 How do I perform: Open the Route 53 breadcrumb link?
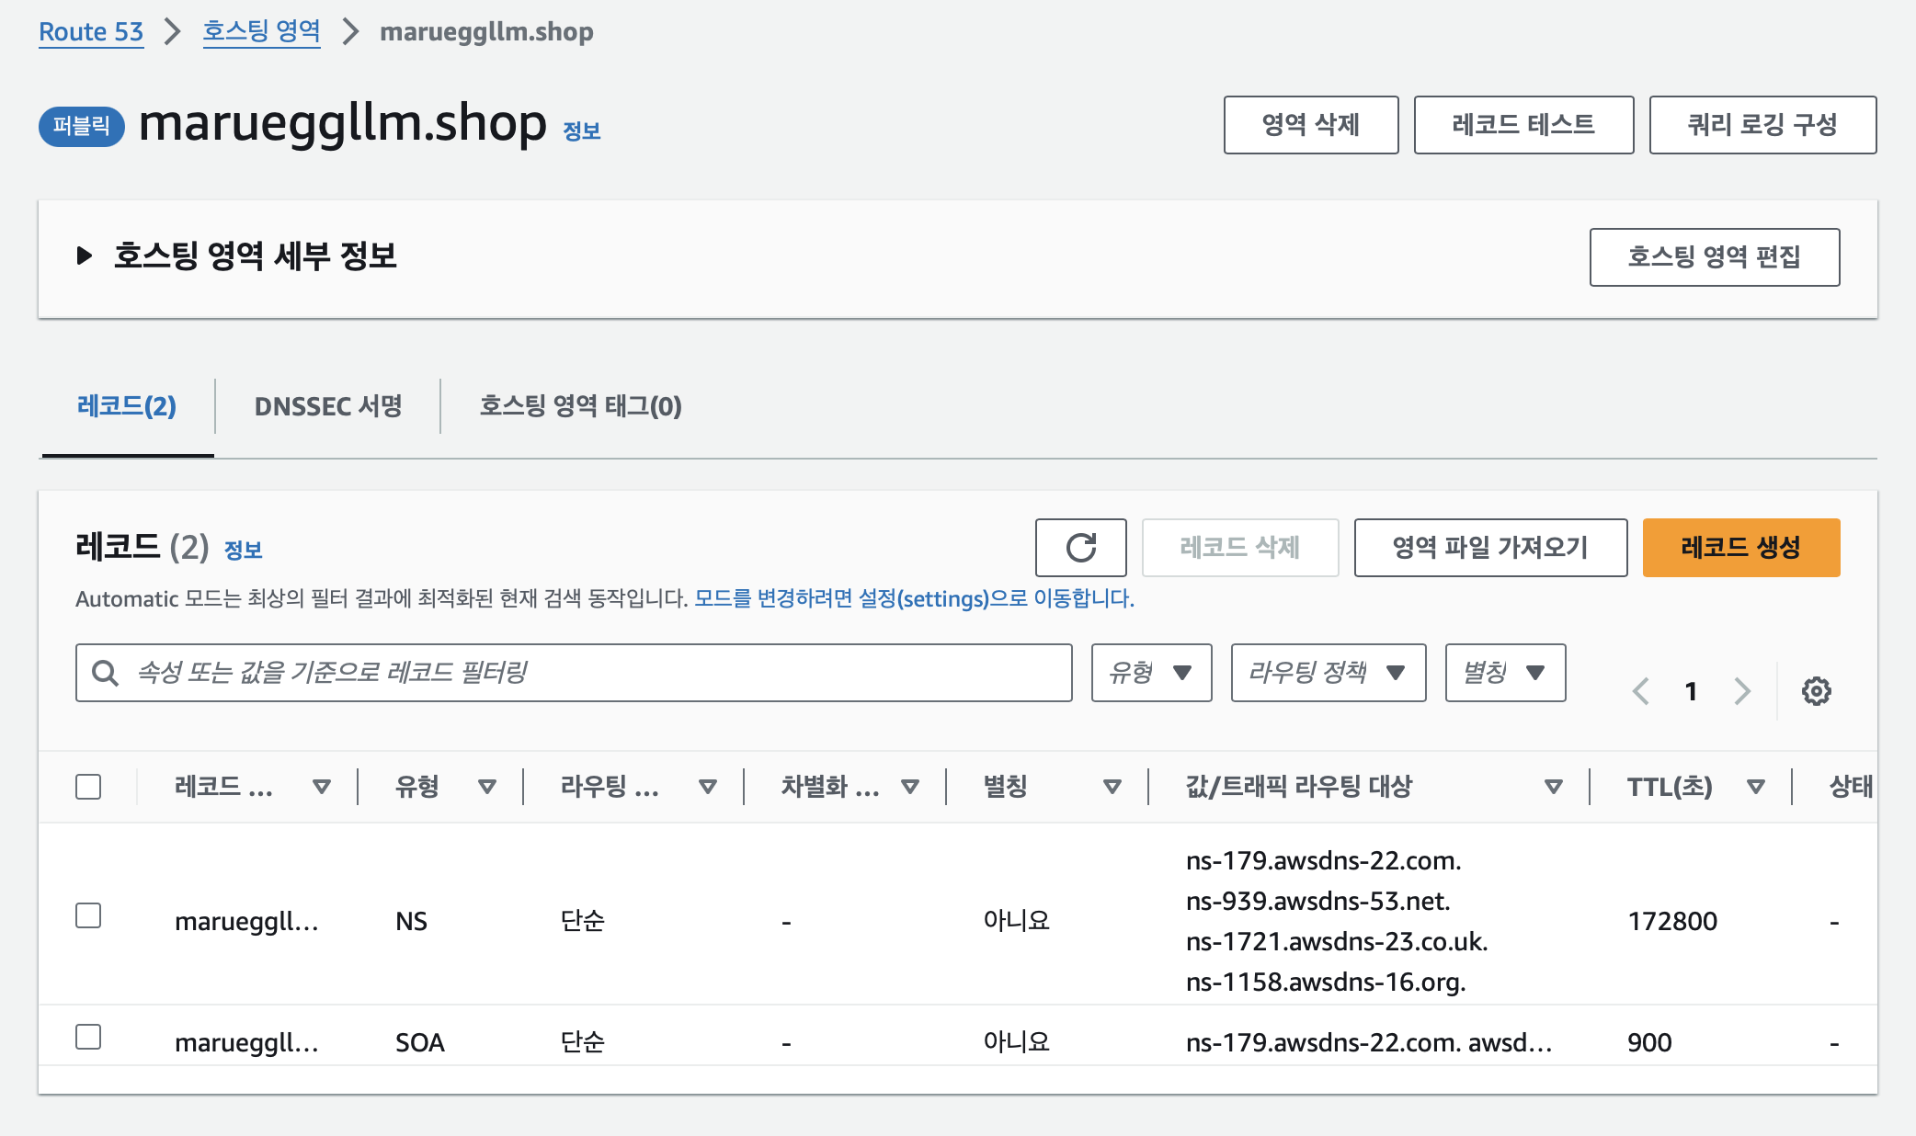[x=91, y=32]
